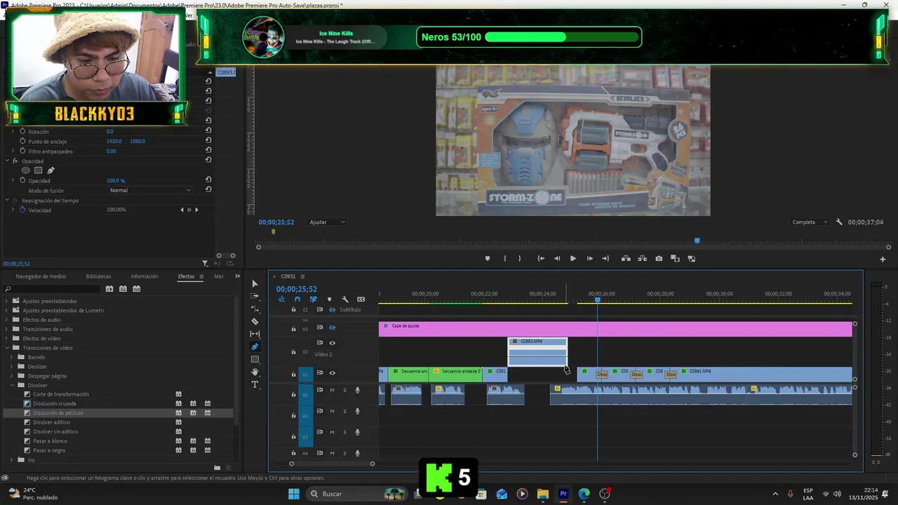Select the Track Select Forward tool
The height and width of the screenshot is (505, 898).
pos(255,296)
